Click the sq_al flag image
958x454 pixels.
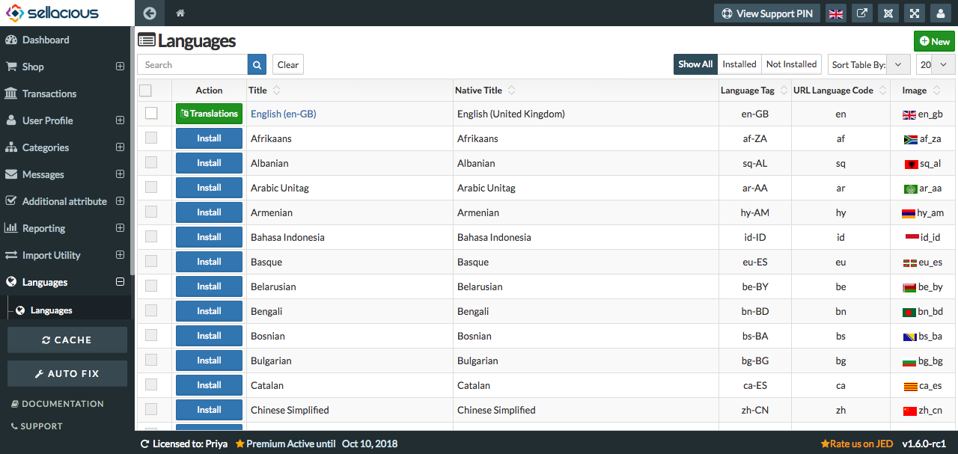(911, 164)
